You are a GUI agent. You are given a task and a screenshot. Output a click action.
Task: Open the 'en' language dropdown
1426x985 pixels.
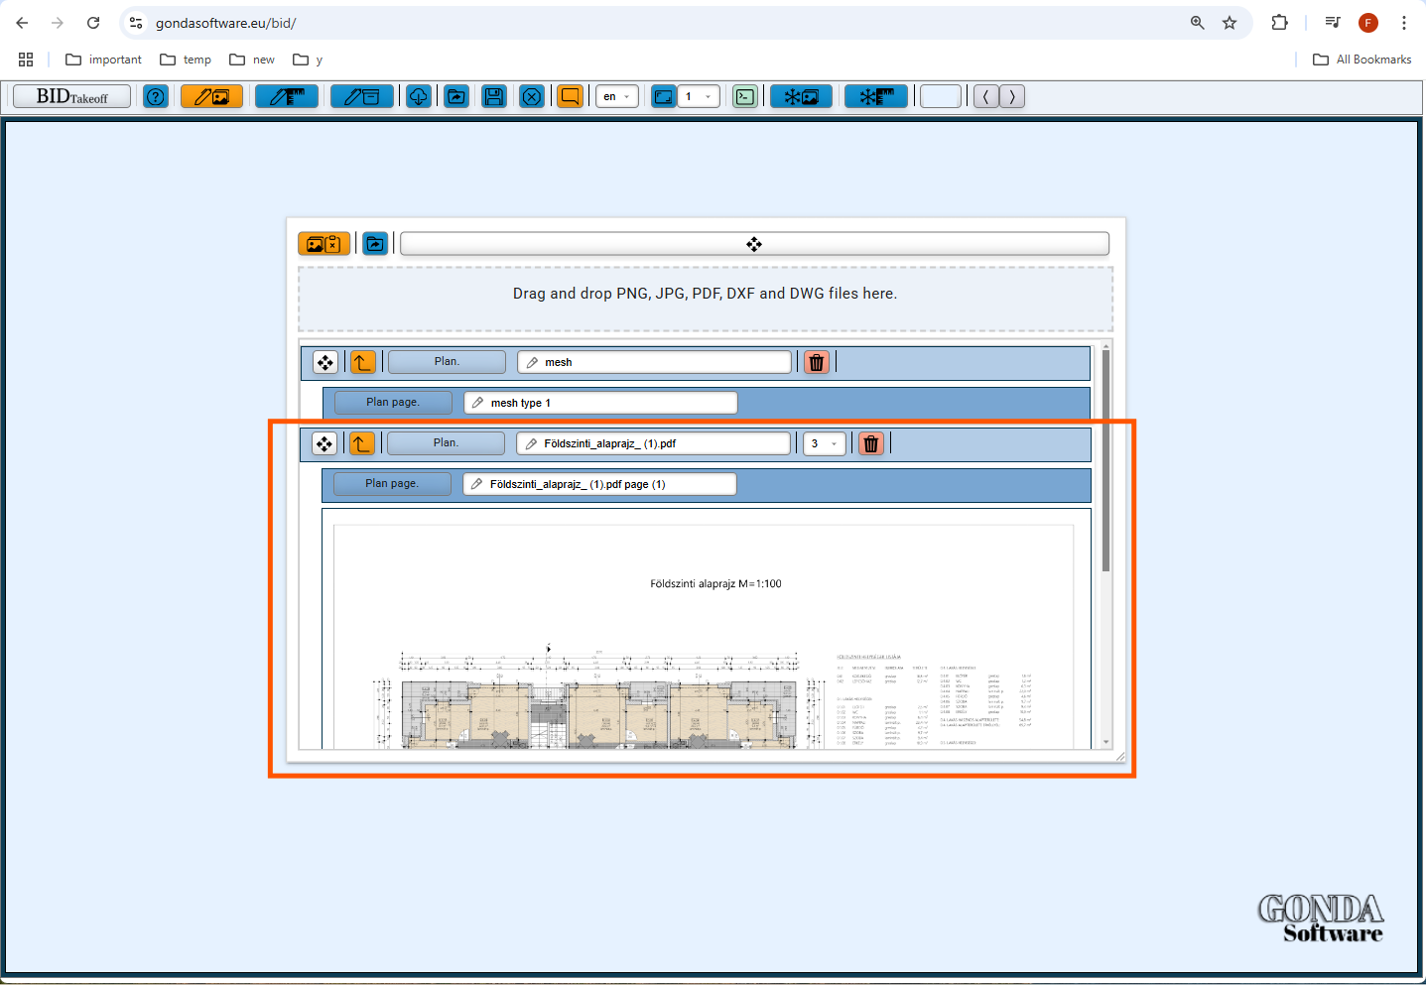[616, 96]
